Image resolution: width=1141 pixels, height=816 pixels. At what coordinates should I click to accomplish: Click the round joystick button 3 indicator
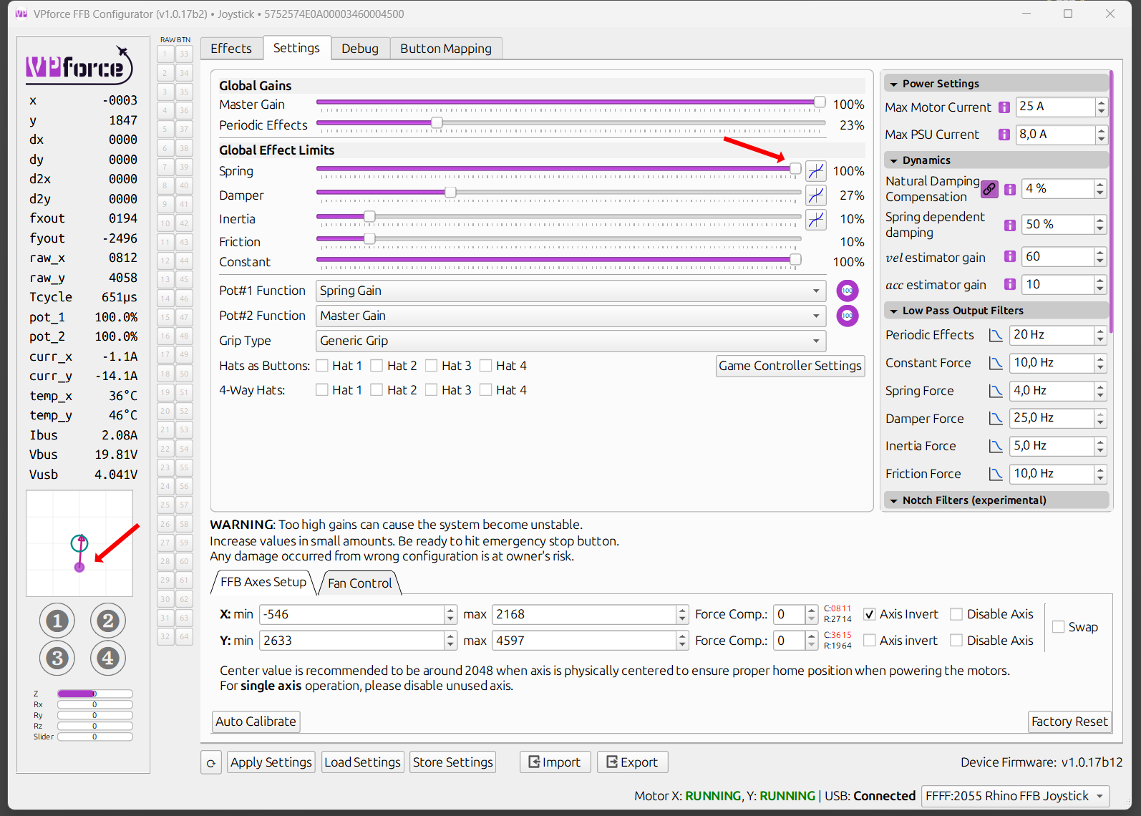pos(57,658)
